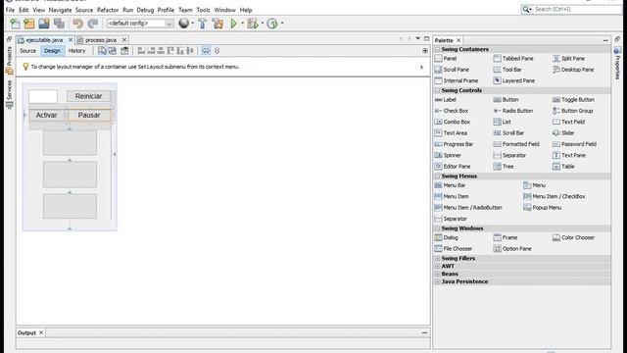The width and height of the screenshot is (627, 353).
Task: Expand the AWT section
Action: (438, 266)
